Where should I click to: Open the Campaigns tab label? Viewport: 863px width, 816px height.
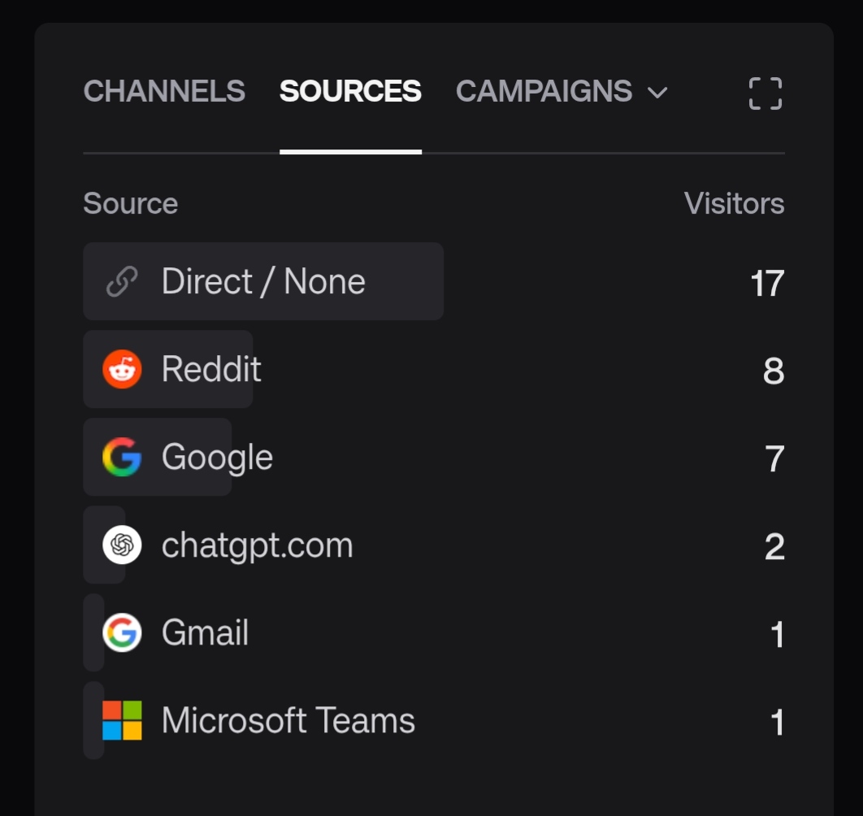544,91
